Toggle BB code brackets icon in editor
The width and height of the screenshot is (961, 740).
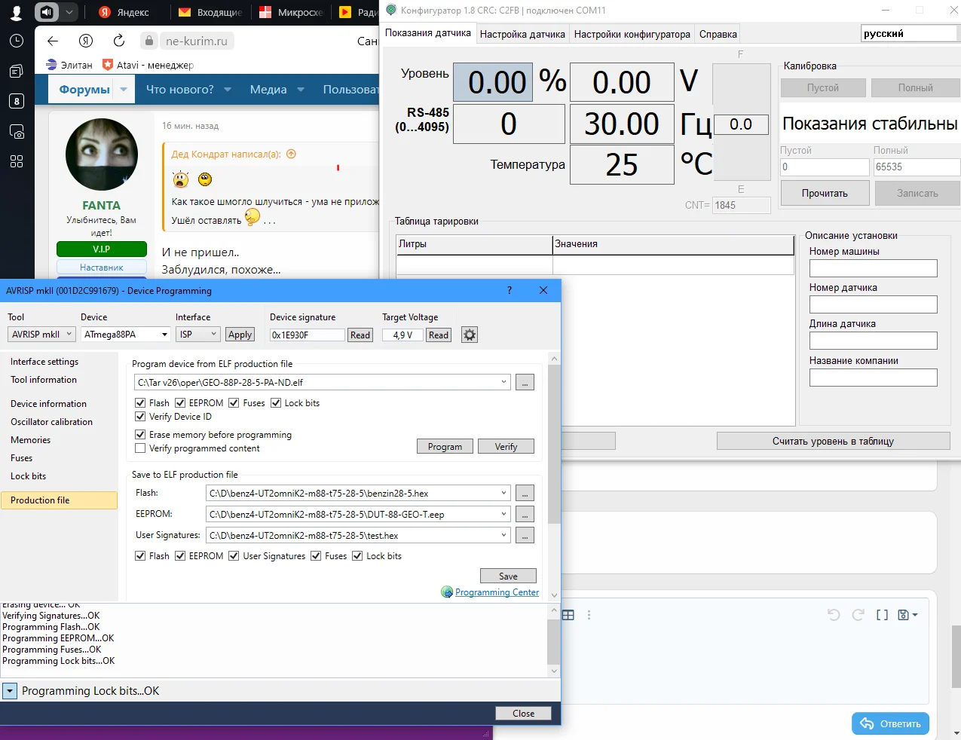pos(882,615)
